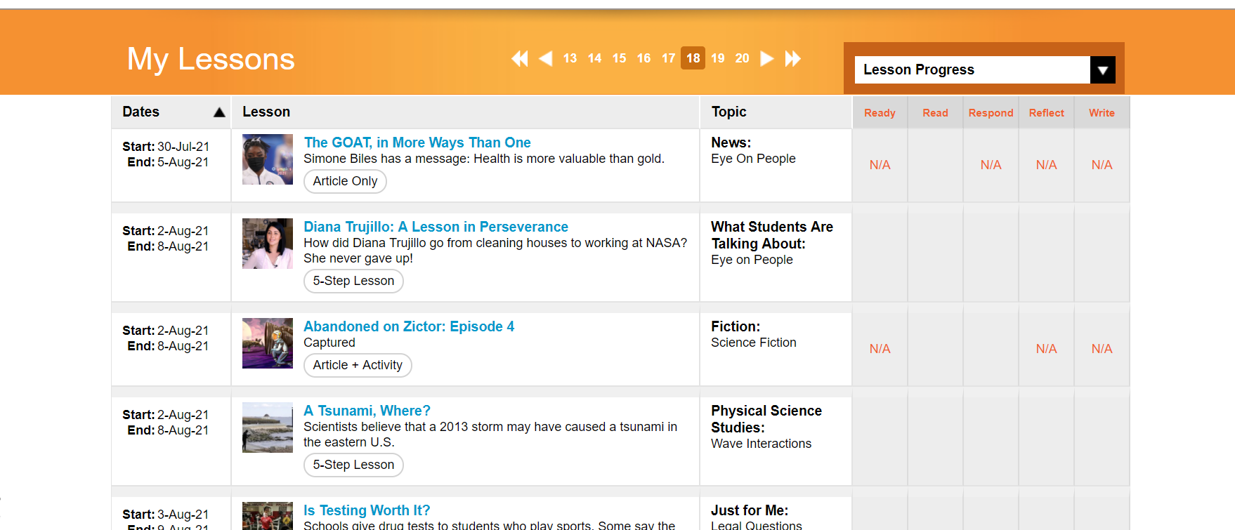Click the dropdown arrow beside Lesson Progress
Screen dimensions: 1235x530
tap(1102, 69)
